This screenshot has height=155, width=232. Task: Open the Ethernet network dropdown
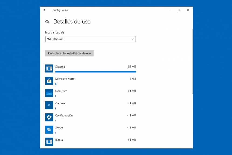coord(90,39)
